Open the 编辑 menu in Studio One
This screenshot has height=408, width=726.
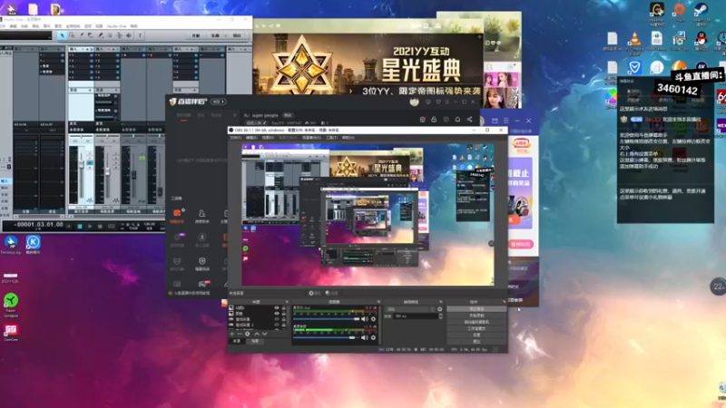click(x=14, y=26)
